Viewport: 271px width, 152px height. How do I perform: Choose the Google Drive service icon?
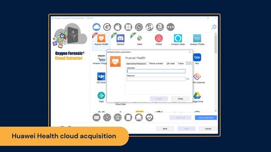click(197, 95)
